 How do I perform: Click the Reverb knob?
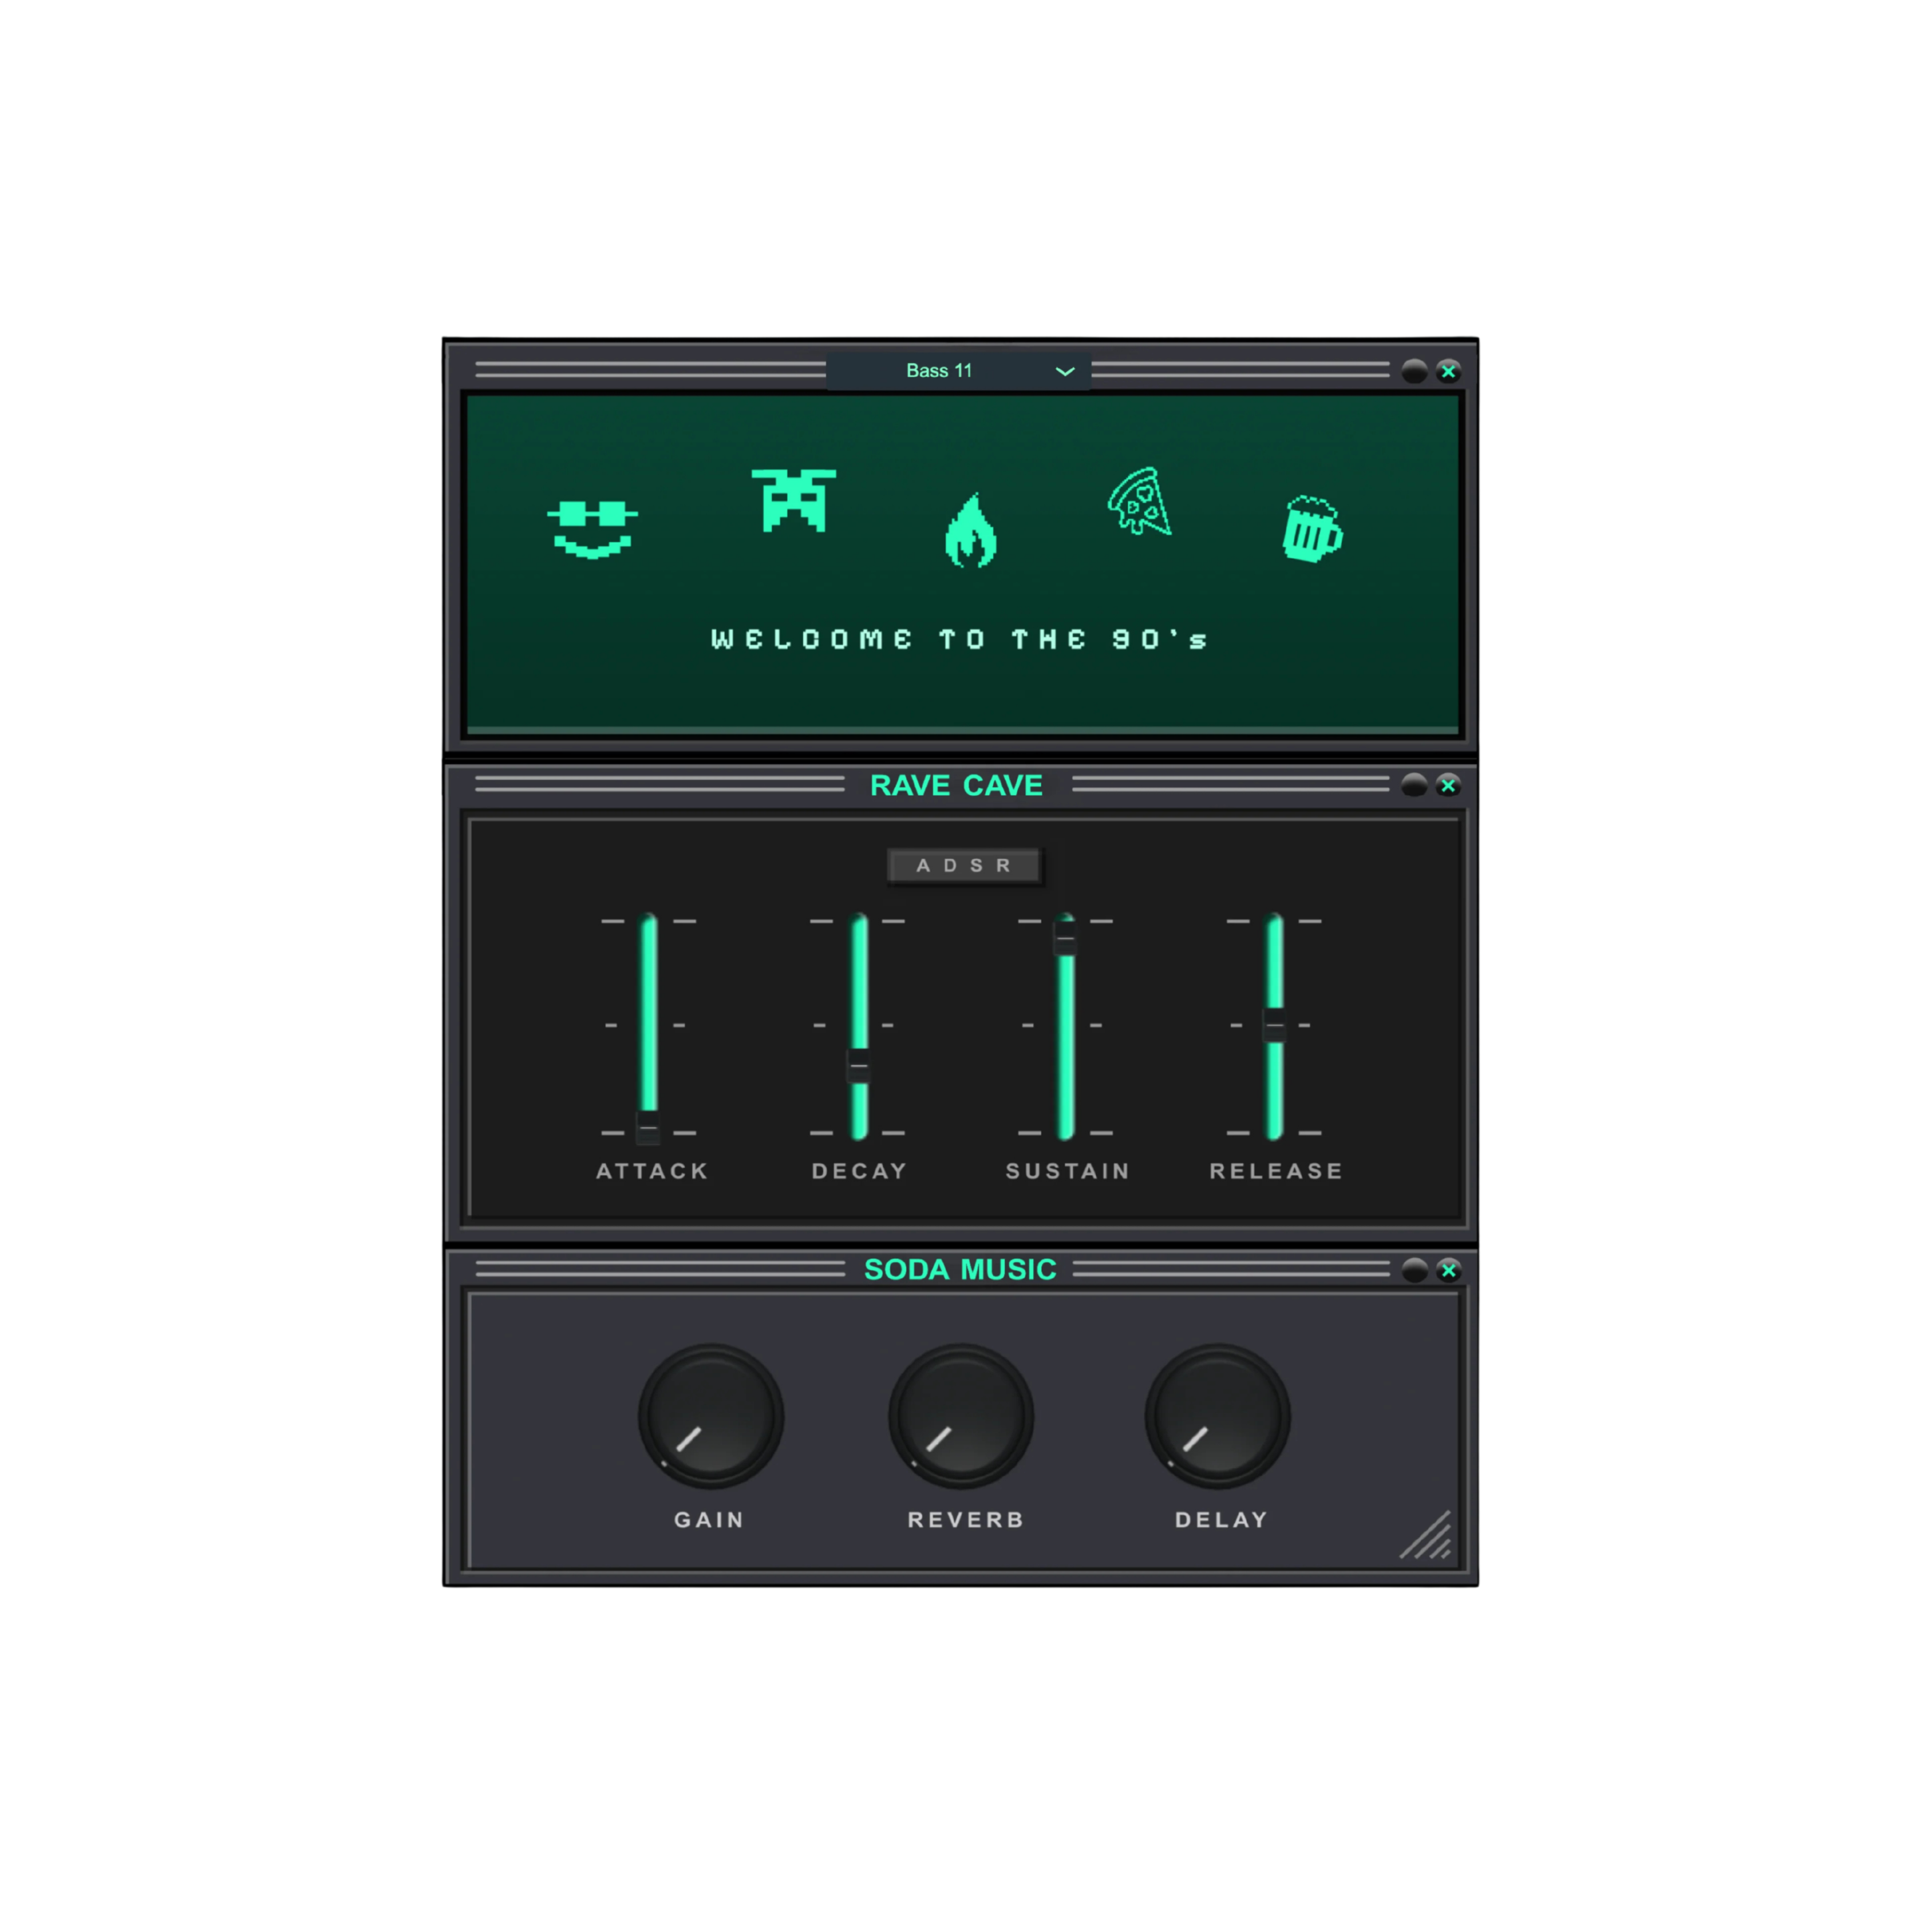[x=961, y=1416]
